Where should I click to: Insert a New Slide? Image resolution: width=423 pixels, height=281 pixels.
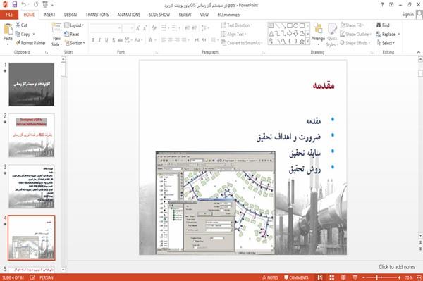point(56,35)
